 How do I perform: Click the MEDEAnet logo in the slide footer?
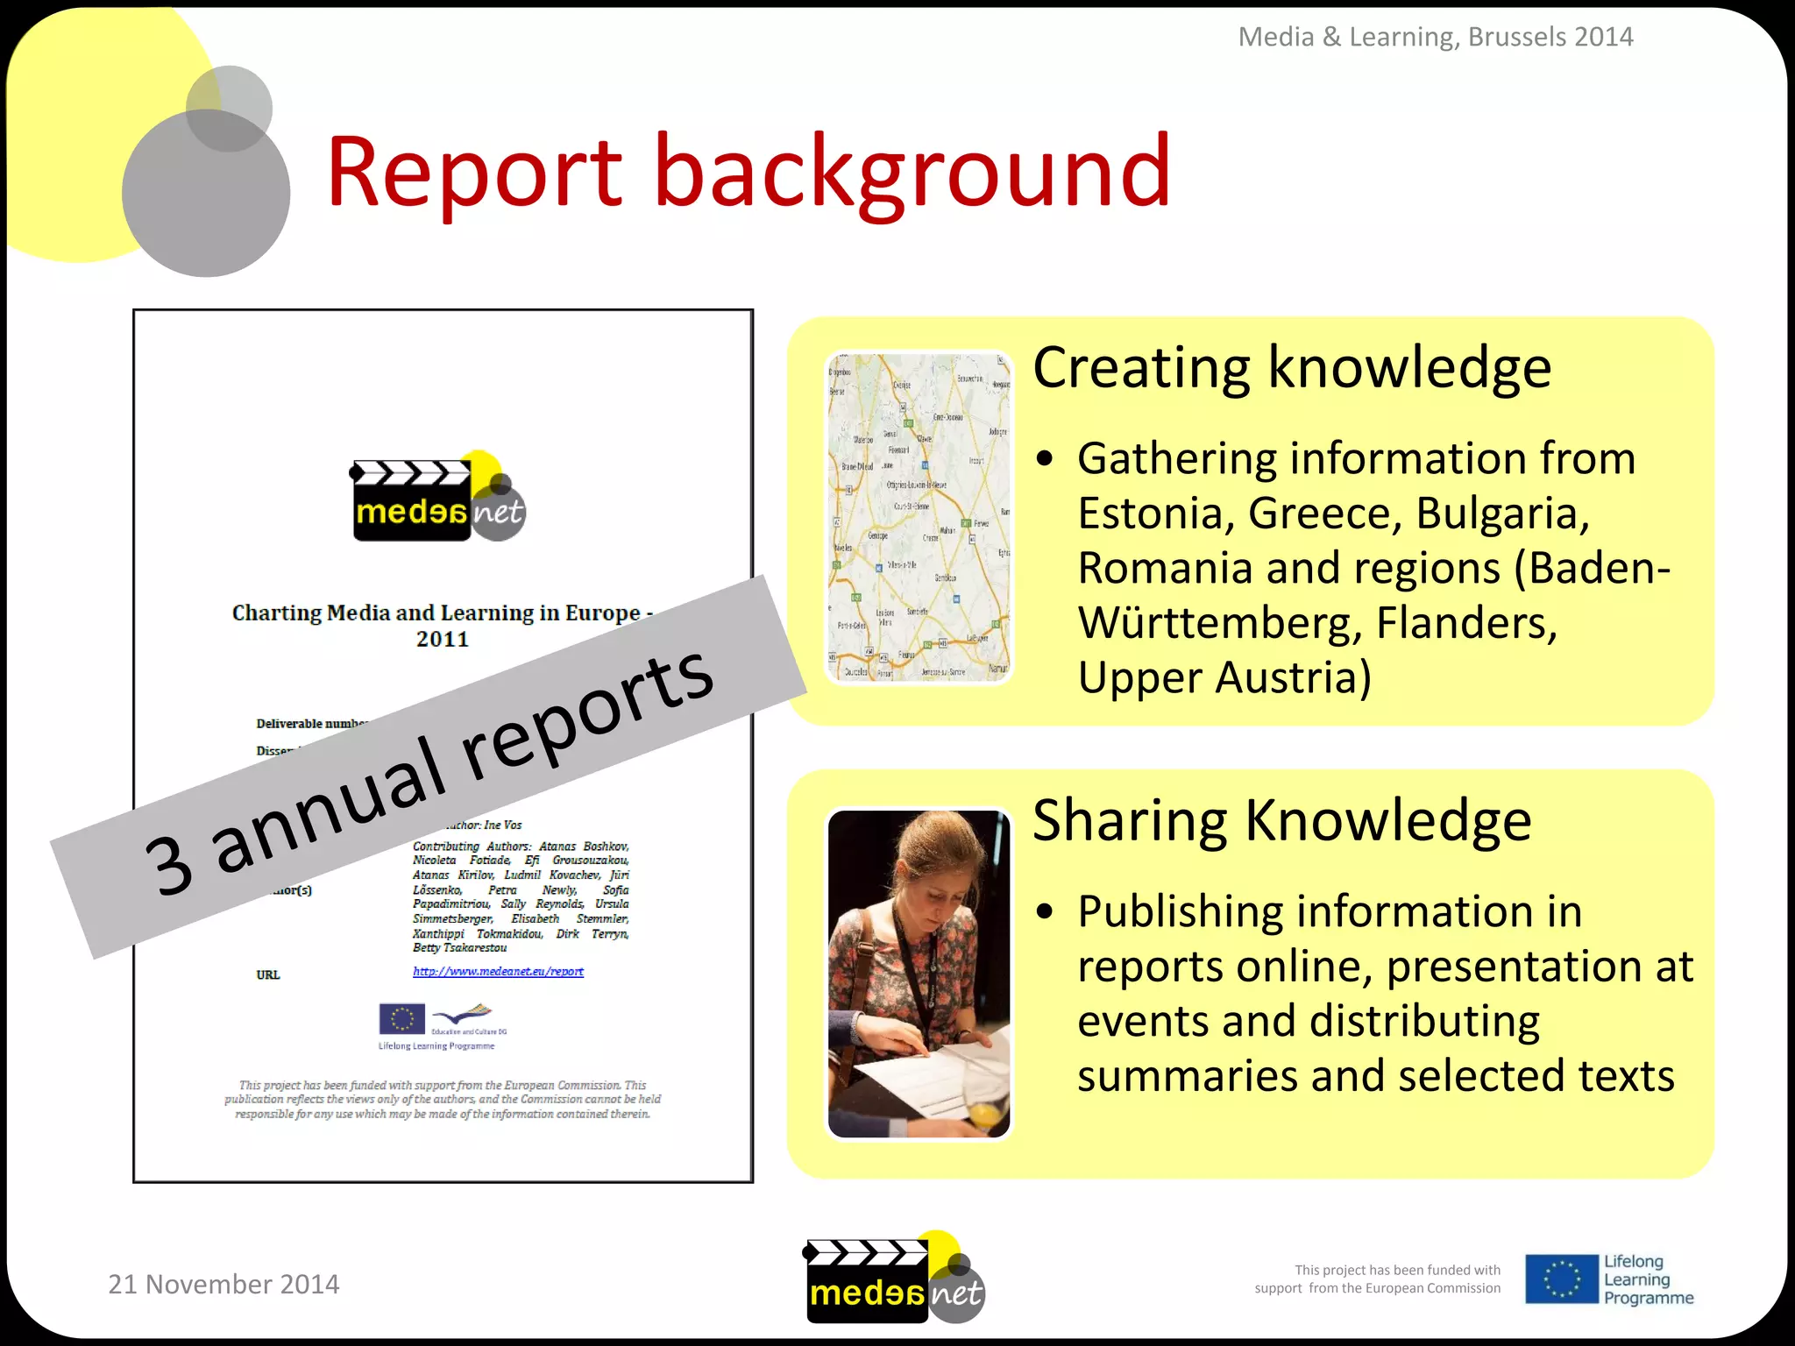coord(895,1278)
